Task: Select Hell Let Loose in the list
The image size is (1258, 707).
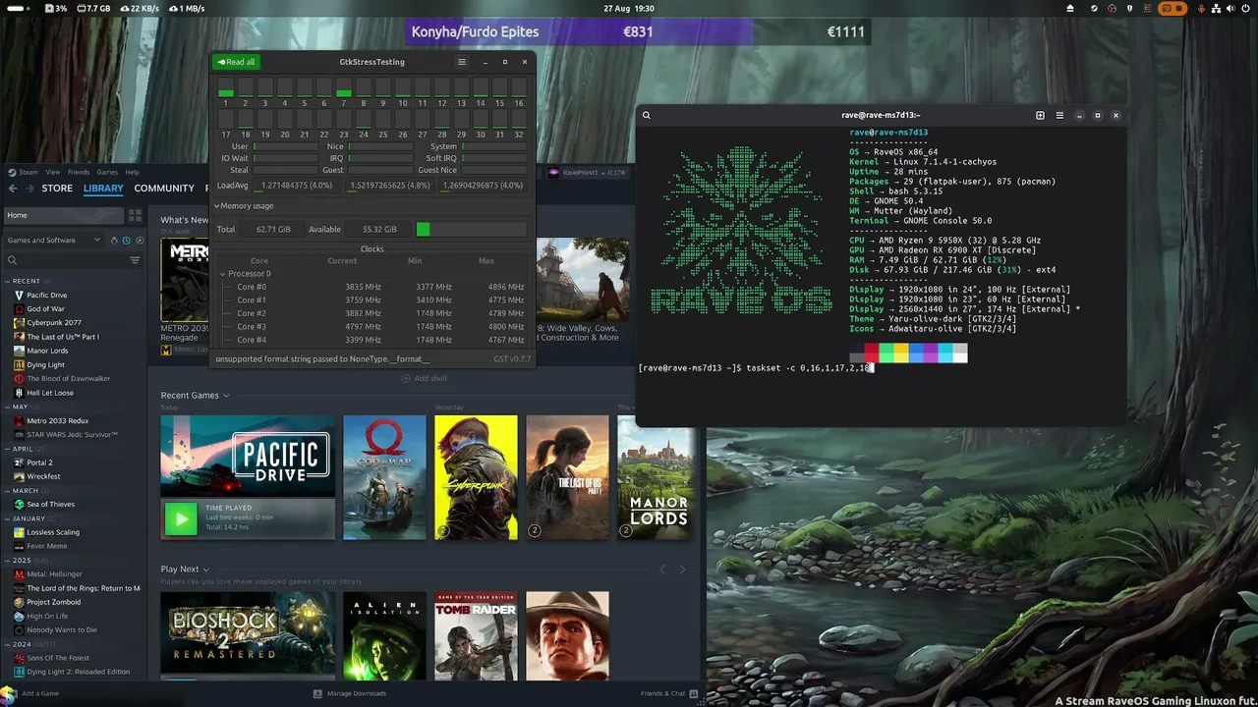Action: 50,393
